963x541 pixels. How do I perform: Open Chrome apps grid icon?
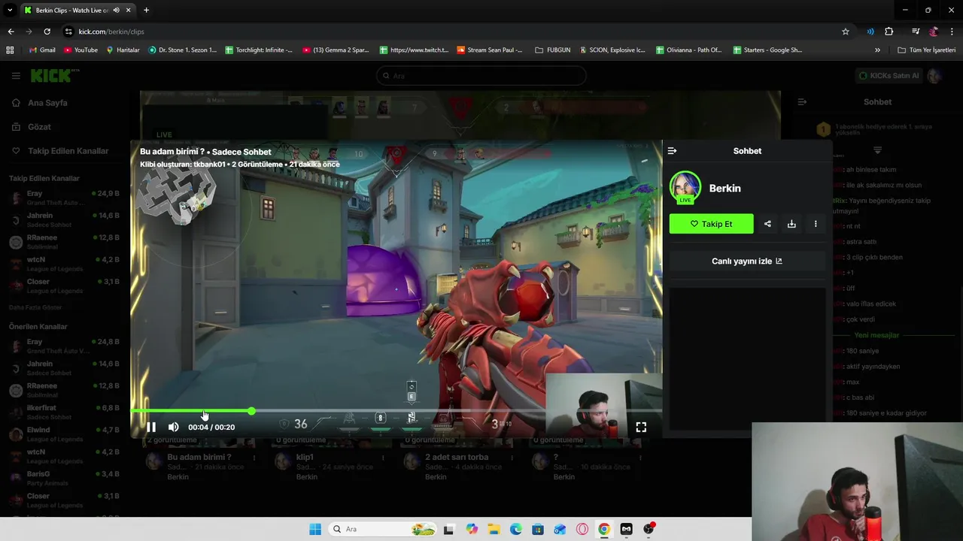tap(10, 50)
